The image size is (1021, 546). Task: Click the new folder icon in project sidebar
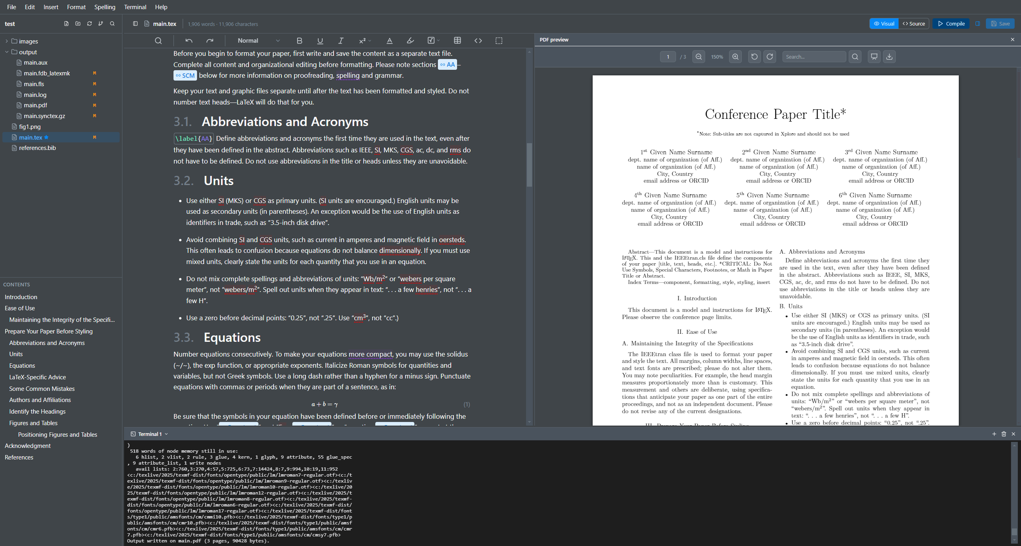point(78,24)
